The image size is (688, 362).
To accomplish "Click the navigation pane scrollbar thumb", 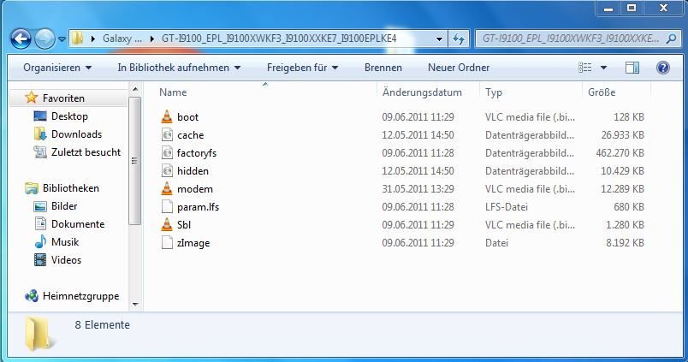I will (x=135, y=161).
